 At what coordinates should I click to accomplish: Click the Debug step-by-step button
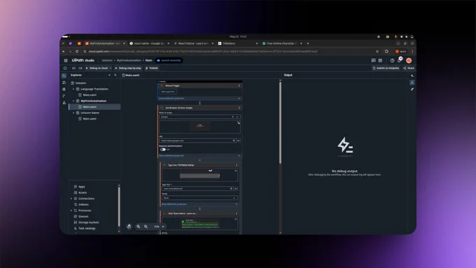pos(128,68)
